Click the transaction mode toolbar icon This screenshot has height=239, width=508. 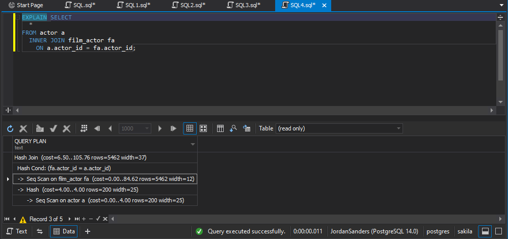coord(40,128)
